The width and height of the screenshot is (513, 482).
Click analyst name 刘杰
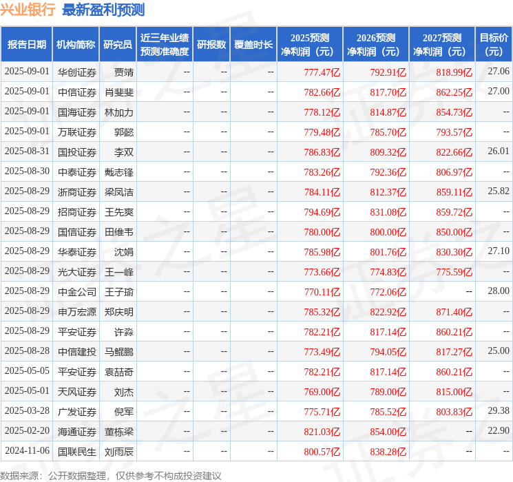[x=124, y=392]
